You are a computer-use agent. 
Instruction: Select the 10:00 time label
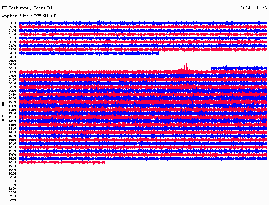12,98
